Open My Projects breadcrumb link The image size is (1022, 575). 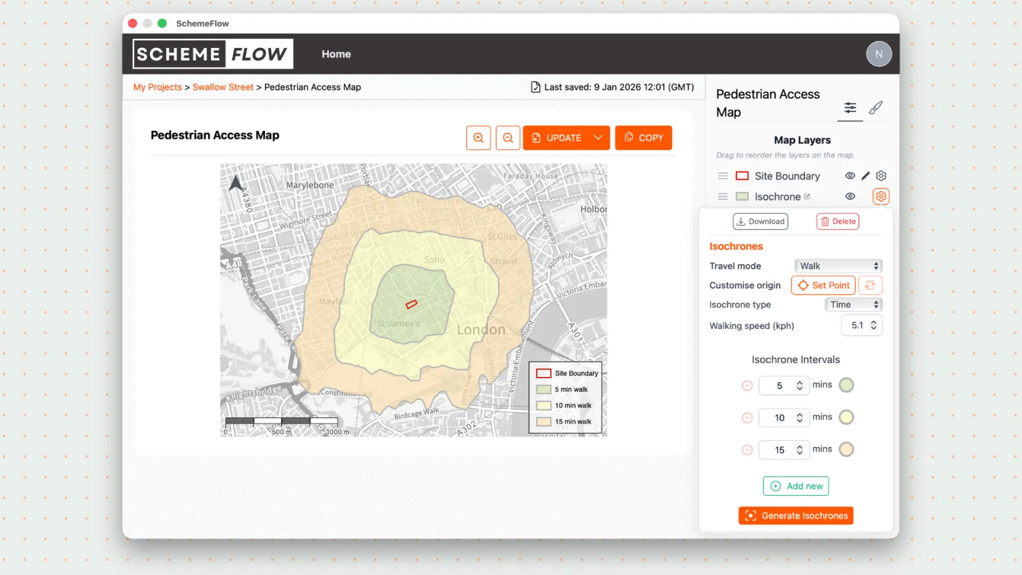point(157,88)
